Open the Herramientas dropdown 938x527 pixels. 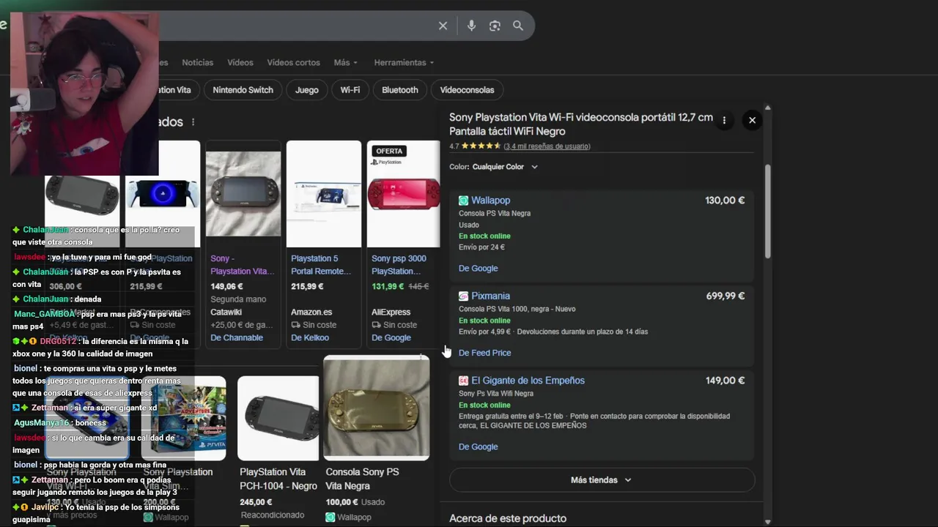click(x=404, y=63)
